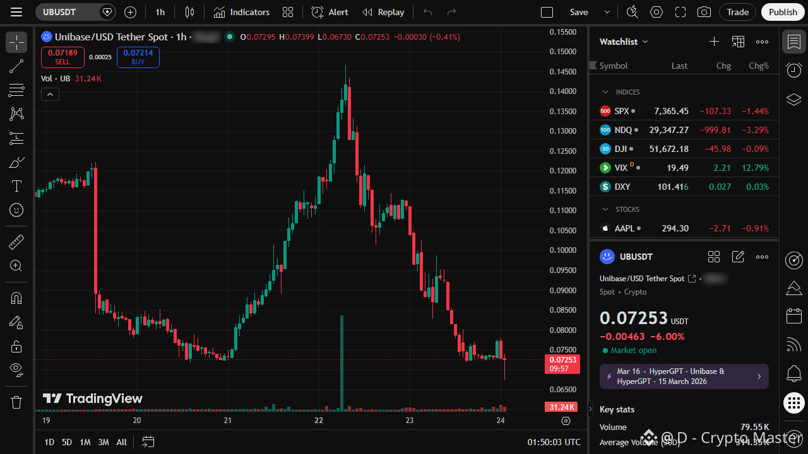Create a new Alert
Screen dimensions: 808x454
click(330, 12)
